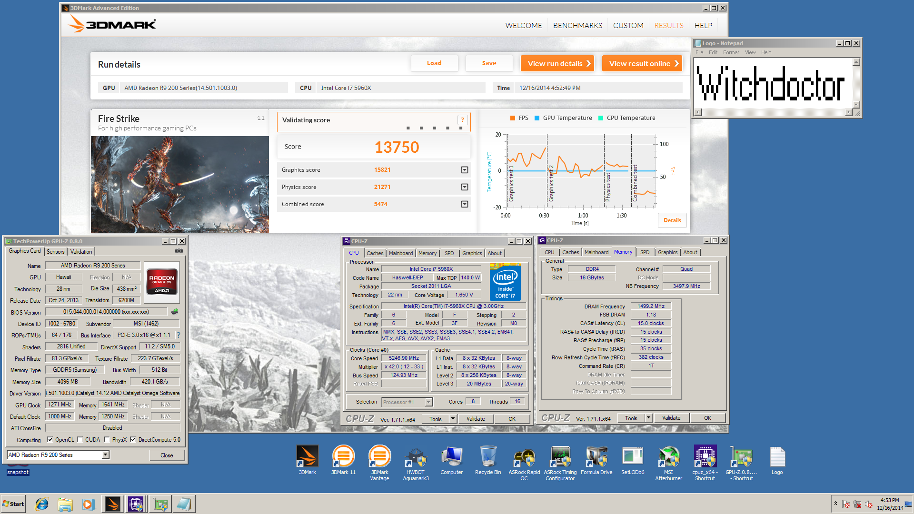
Task: Expand the Graphics score details
Action: point(465,170)
